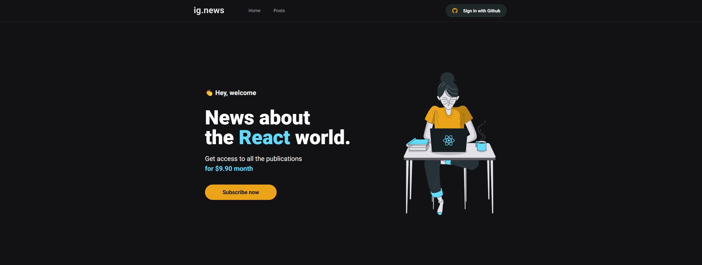This screenshot has height=265, width=702.
Task: Click the "Get access to all the publications" text
Action: pos(253,159)
